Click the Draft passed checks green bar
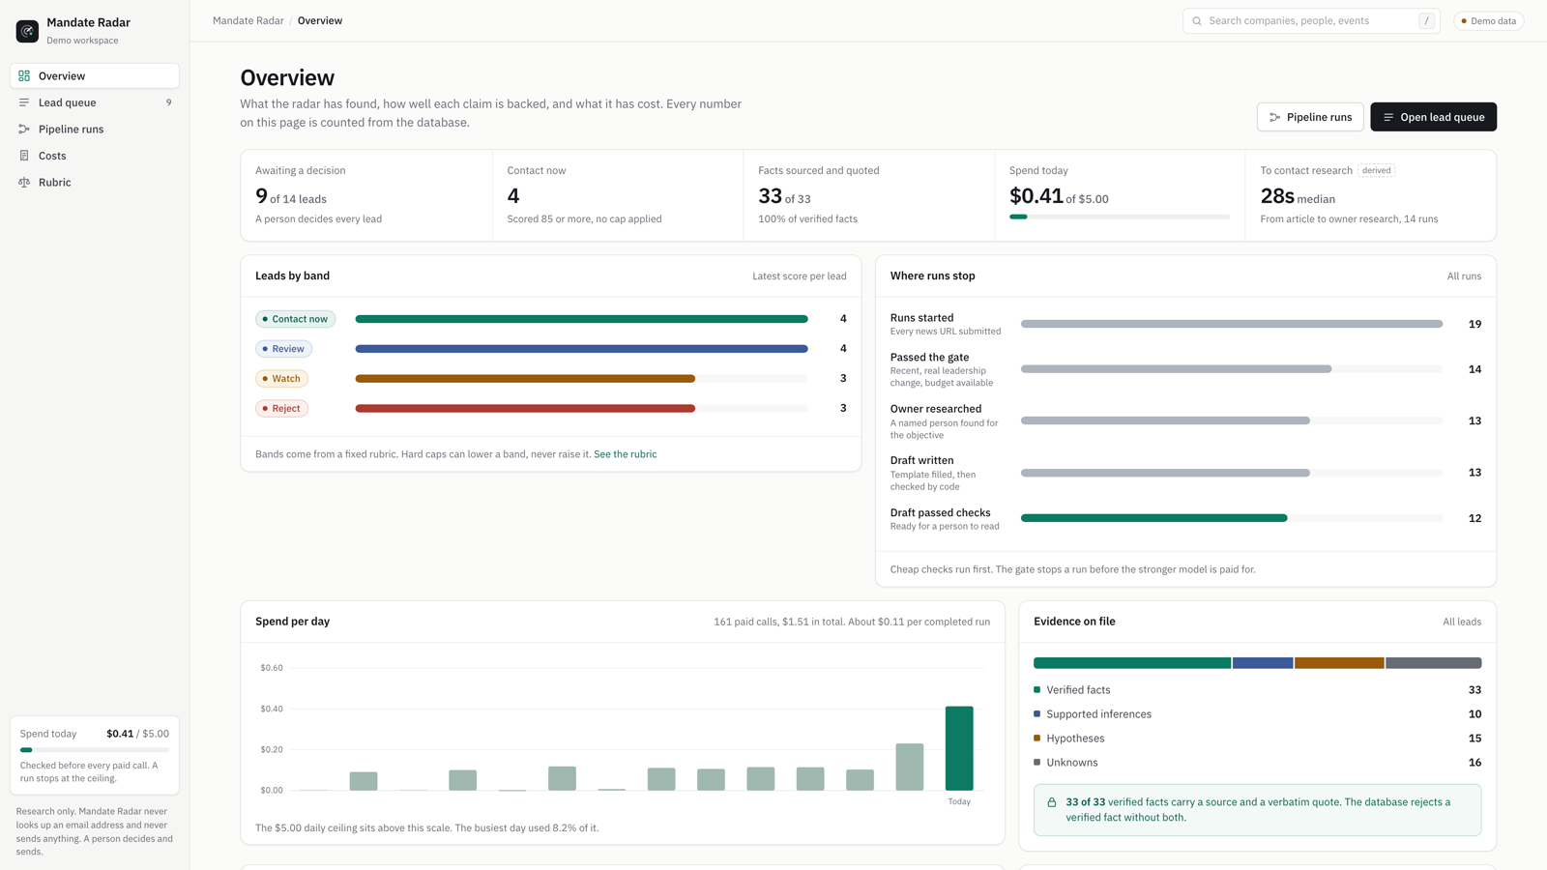 click(1153, 518)
